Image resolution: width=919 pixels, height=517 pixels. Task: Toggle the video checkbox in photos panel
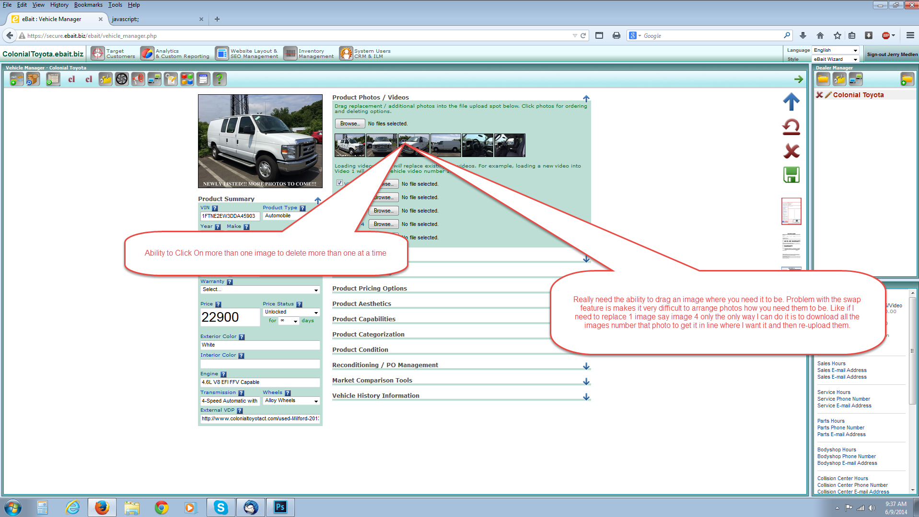(339, 183)
